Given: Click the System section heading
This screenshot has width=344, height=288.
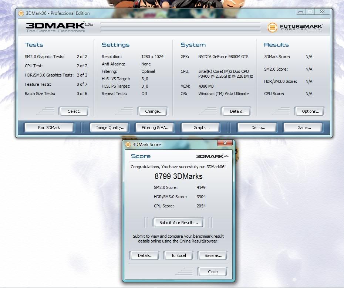Looking at the screenshot, I should [193, 45].
